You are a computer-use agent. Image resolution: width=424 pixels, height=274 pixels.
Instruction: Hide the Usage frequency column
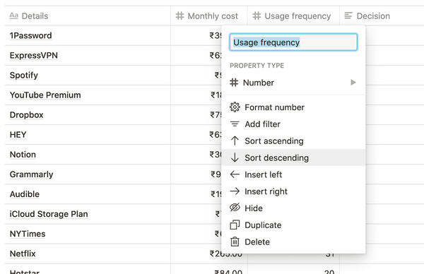tap(293, 208)
